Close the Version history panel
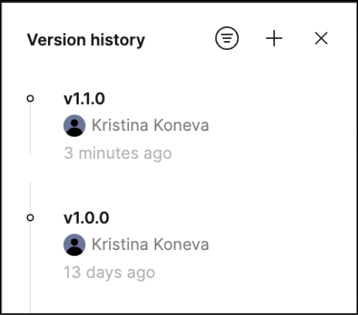 tap(321, 38)
